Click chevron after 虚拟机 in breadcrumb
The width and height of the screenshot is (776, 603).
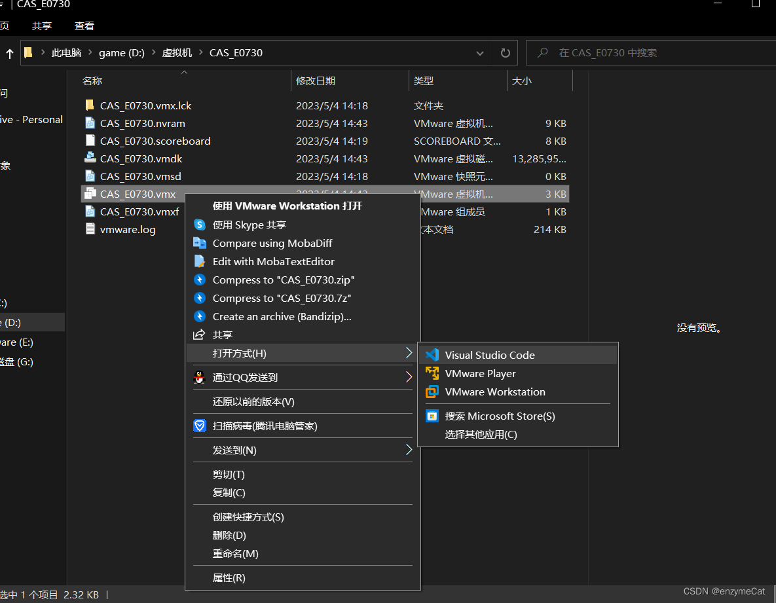tap(201, 52)
